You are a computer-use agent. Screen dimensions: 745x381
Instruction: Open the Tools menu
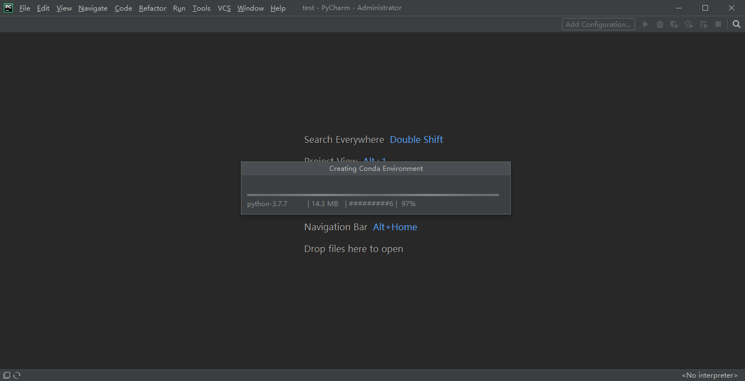pos(202,8)
